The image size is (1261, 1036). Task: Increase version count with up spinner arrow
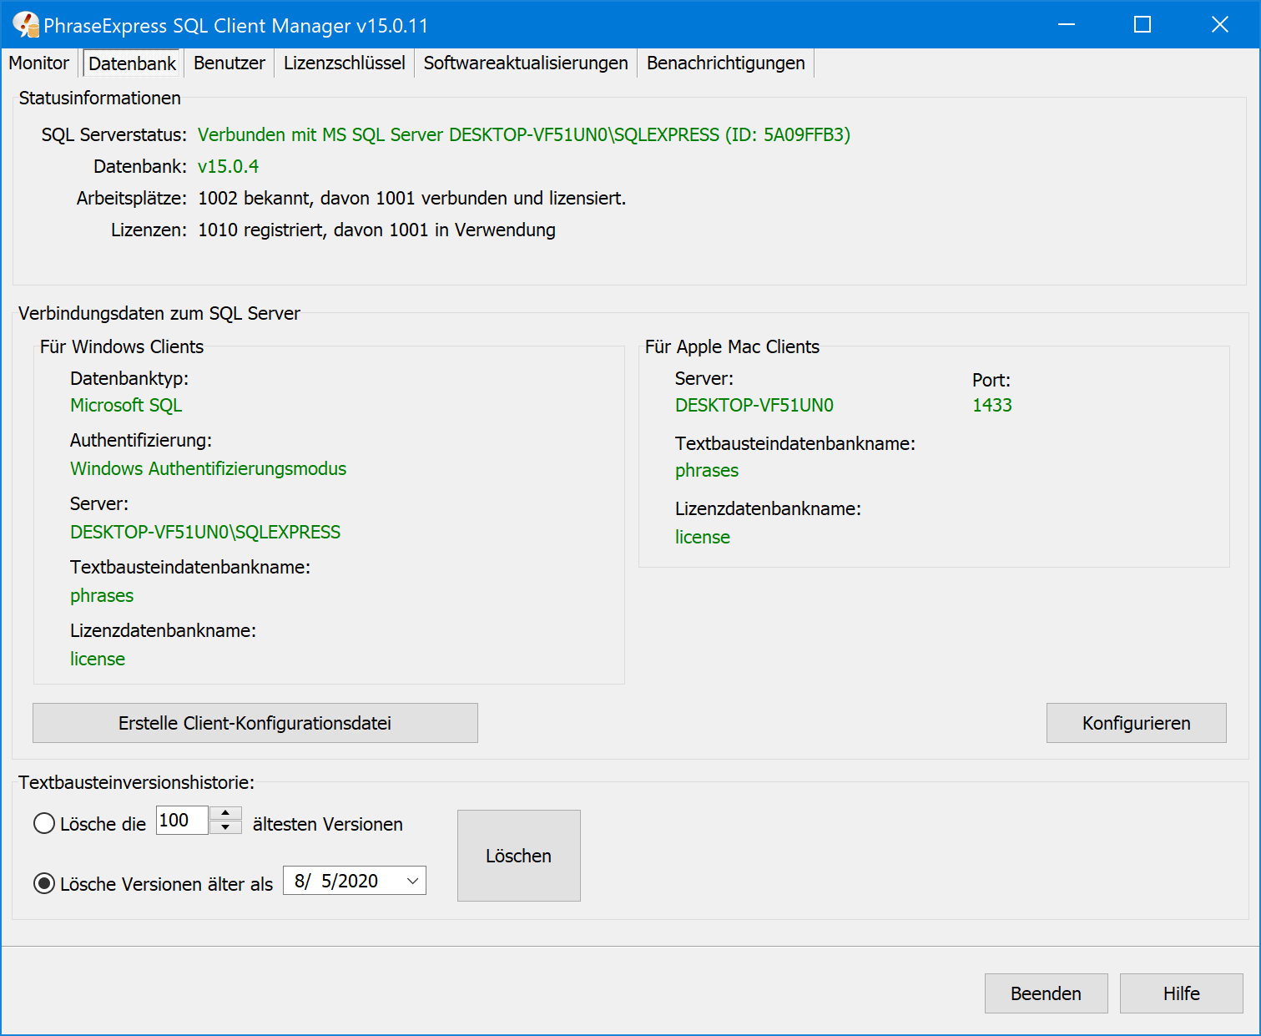tap(225, 812)
